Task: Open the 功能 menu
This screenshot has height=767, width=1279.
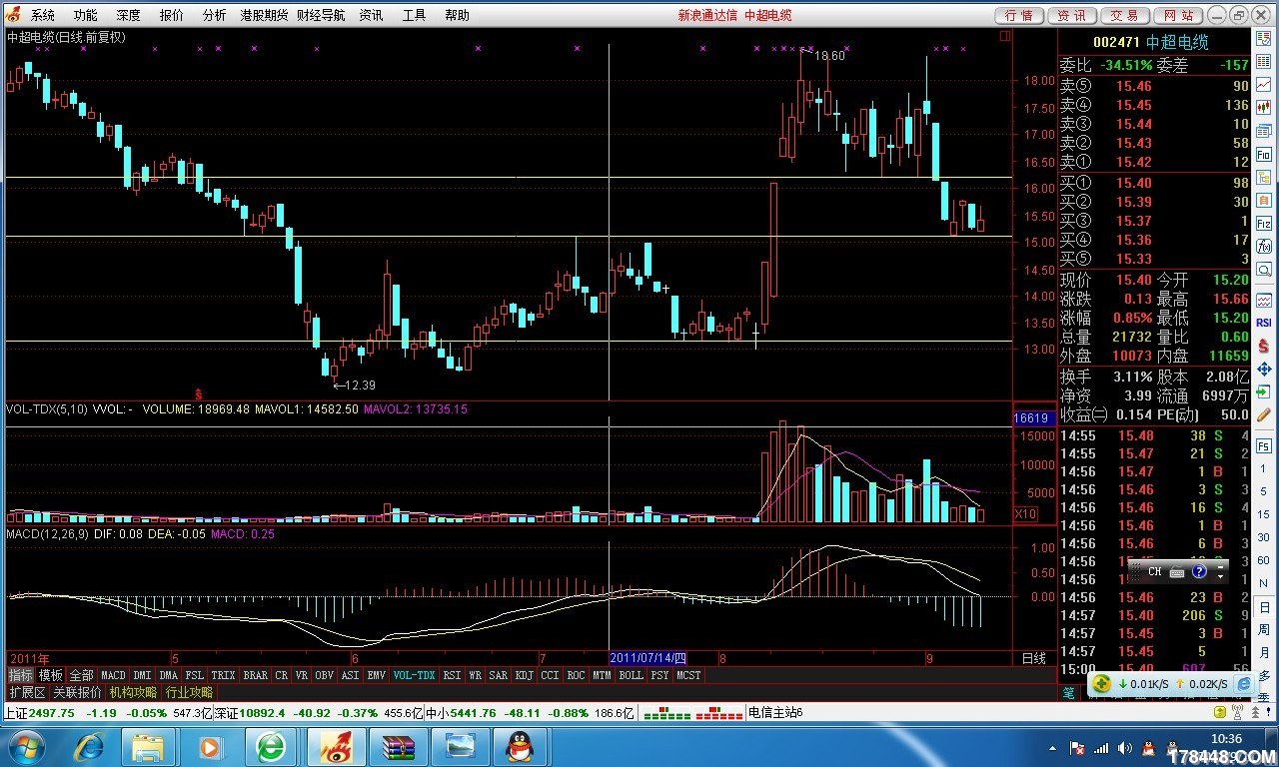Action: pos(85,15)
